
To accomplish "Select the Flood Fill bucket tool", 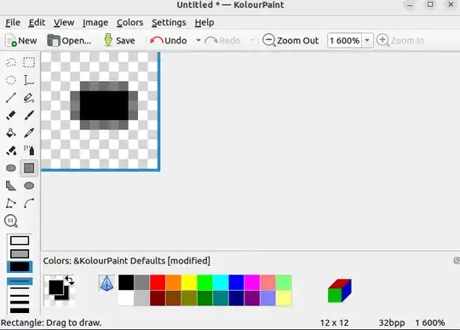I will (11, 133).
